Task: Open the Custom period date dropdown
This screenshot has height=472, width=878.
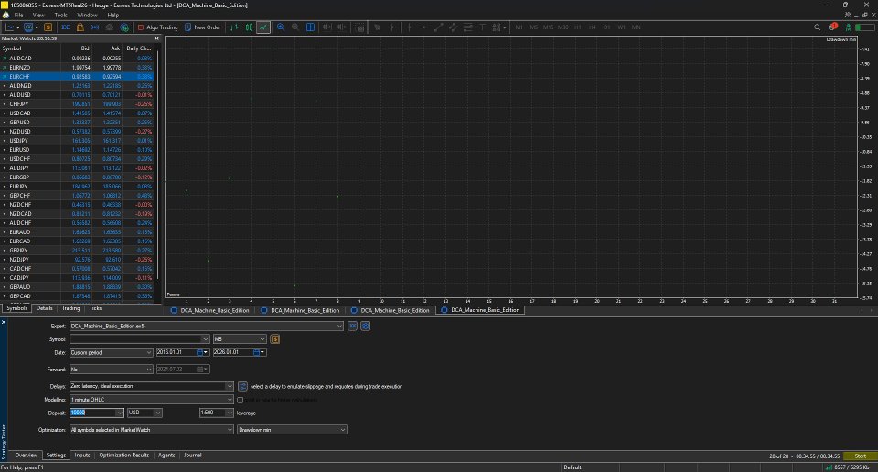Action: (x=111, y=352)
